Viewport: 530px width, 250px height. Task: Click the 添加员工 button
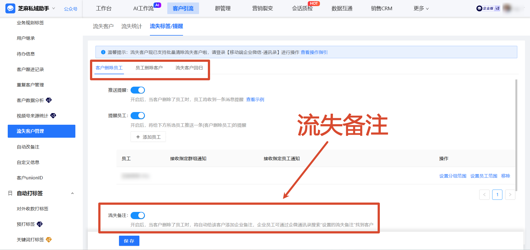point(148,137)
